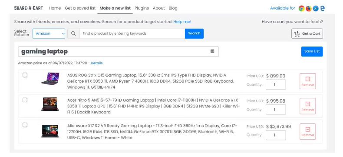Screen dimensions: 343x157
Task: Check the Alienware X17 R2 checkbox
Action: [x=25, y=125]
